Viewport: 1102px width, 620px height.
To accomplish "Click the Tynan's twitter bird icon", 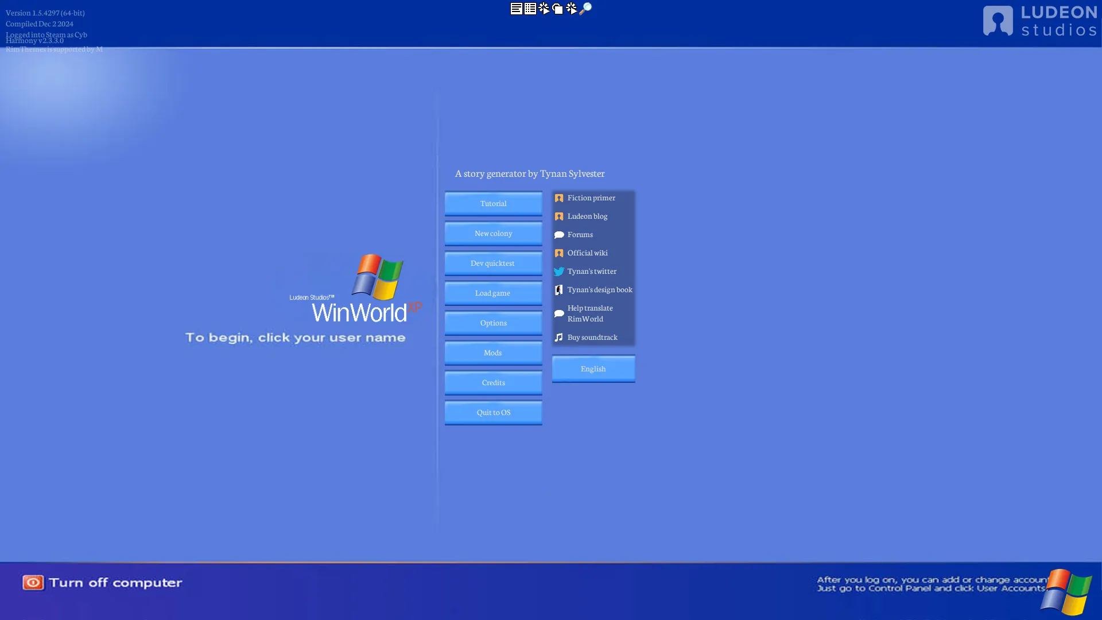I will tap(559, 272).
